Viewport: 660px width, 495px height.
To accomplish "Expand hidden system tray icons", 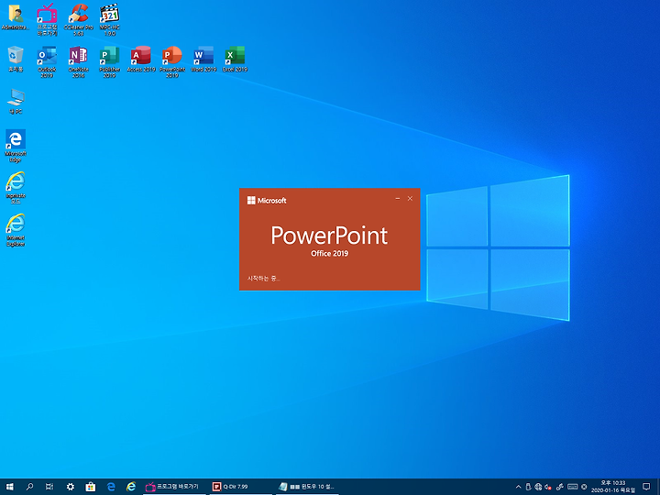I will 518,487.
